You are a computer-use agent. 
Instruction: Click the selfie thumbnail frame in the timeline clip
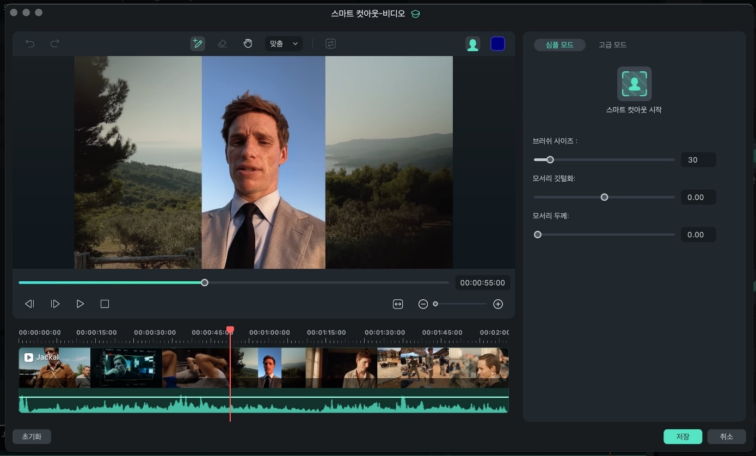coord(269,368)
